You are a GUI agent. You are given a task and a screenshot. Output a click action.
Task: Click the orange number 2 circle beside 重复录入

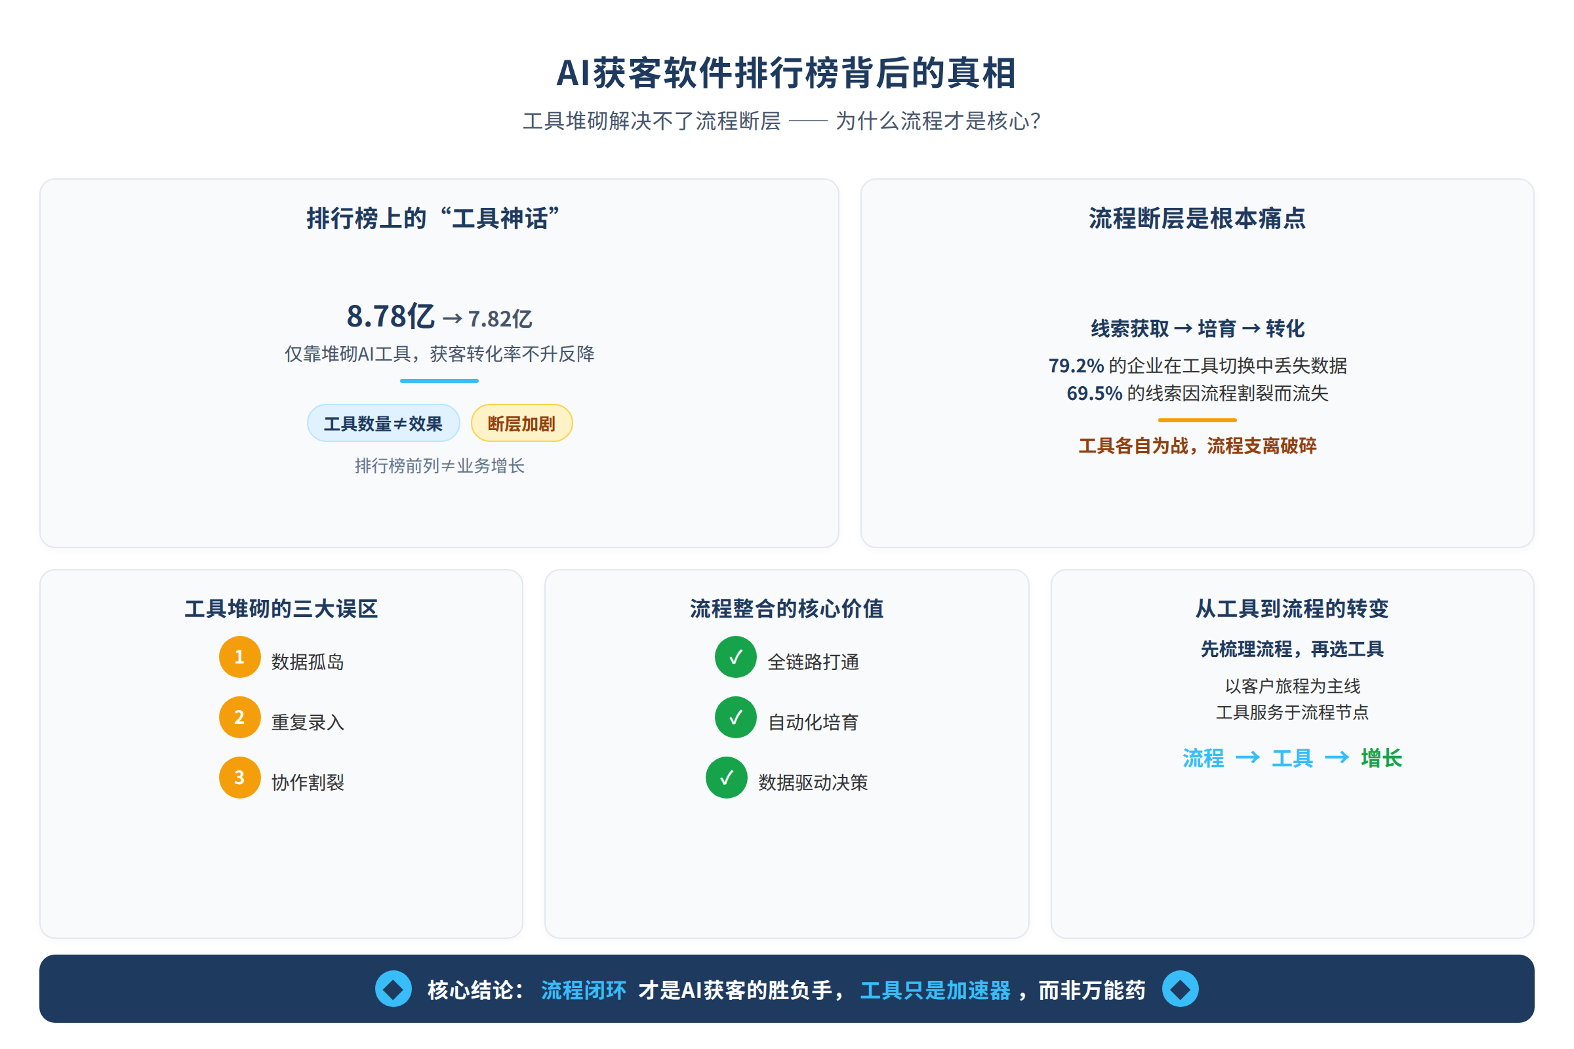pyautogui.click(x=239, y=717)
